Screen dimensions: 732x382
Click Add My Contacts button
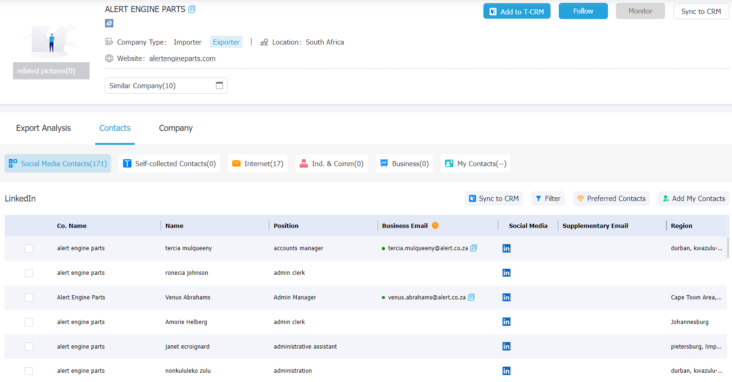point(694,199)
